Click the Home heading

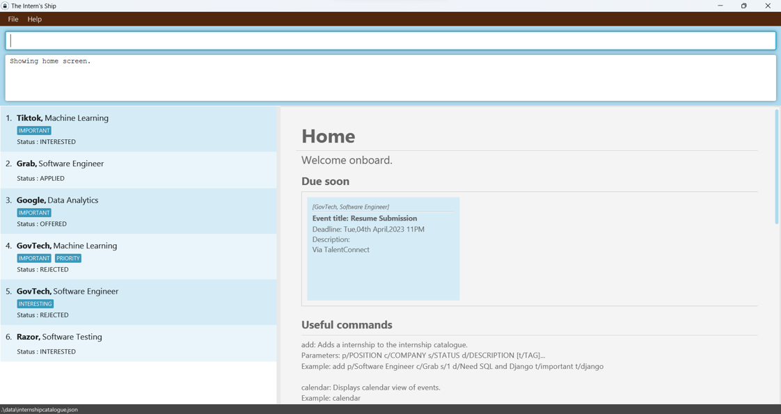click(329, 136)
